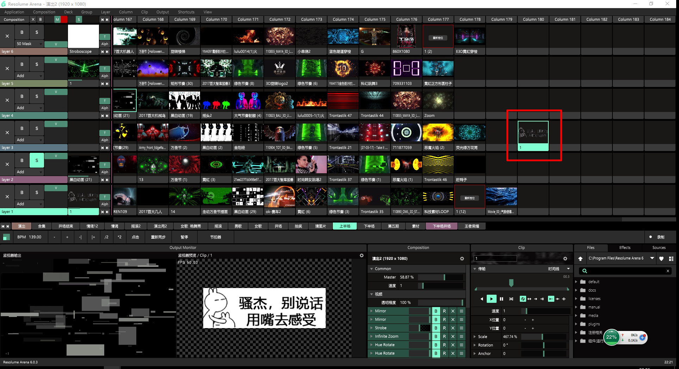
Task: Open the 50 Mask blend mode dropdown
Action: (41, 44)
